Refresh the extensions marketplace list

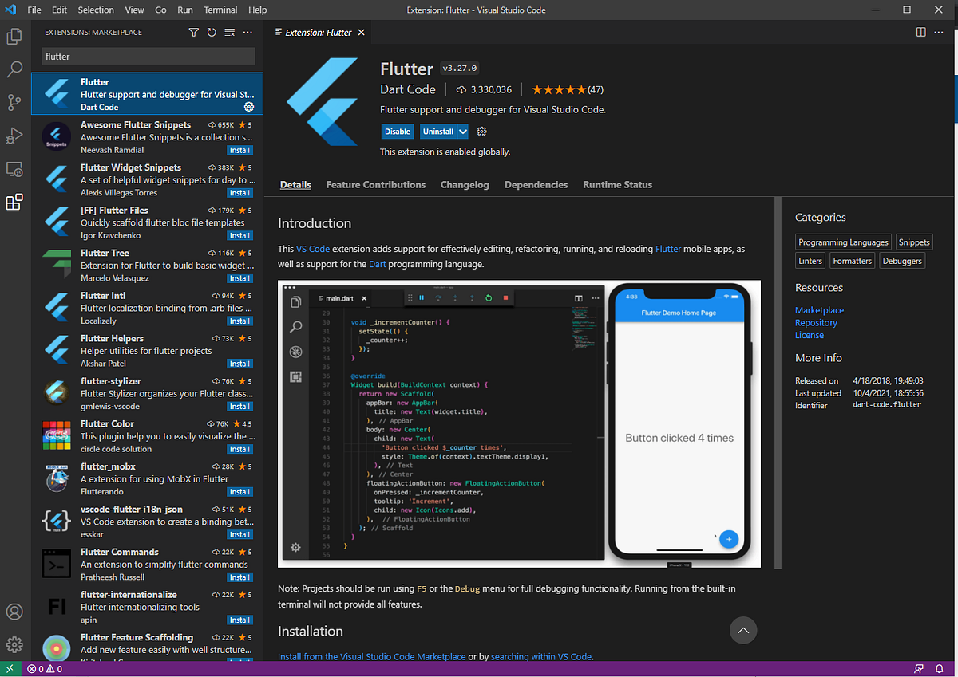(211, 32)
